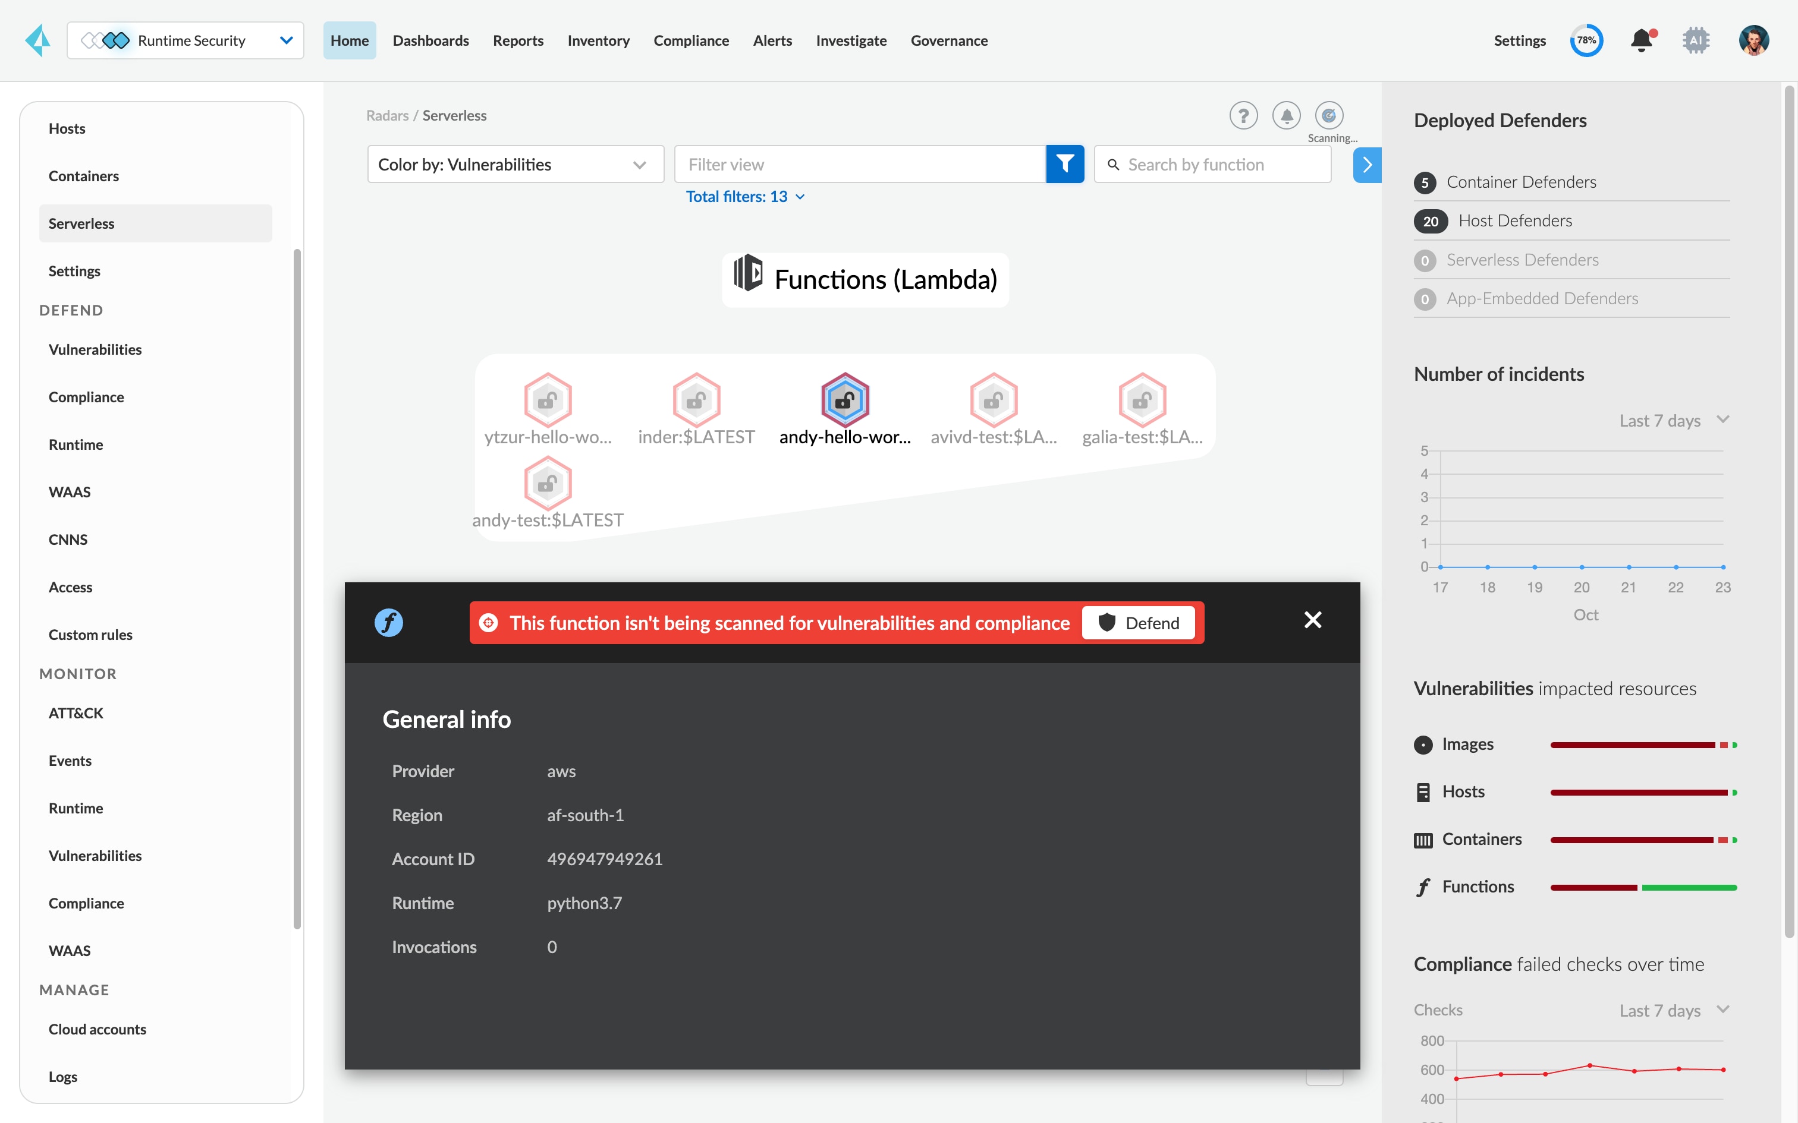Click the 78% progress circle indicator
Screen dimensions: 1798x1123
coord(1586,40)
